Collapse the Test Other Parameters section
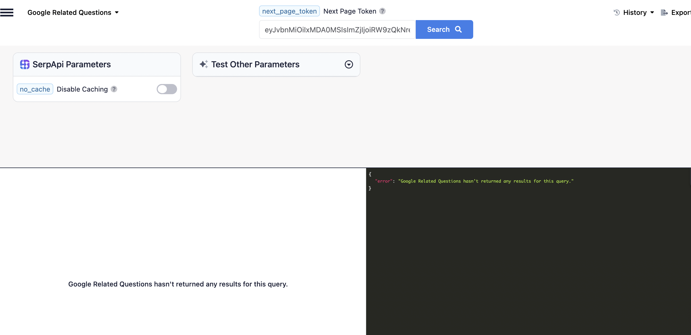The image size is (691, 335). pyautogui.click(x=348, y=64)
